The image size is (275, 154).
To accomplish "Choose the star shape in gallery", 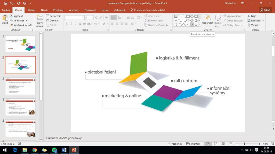I will (x=196, y=25).
